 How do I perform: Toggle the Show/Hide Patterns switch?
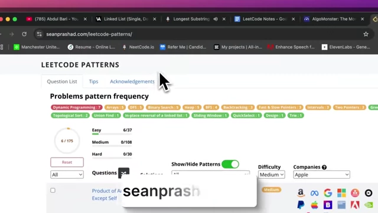230,164
